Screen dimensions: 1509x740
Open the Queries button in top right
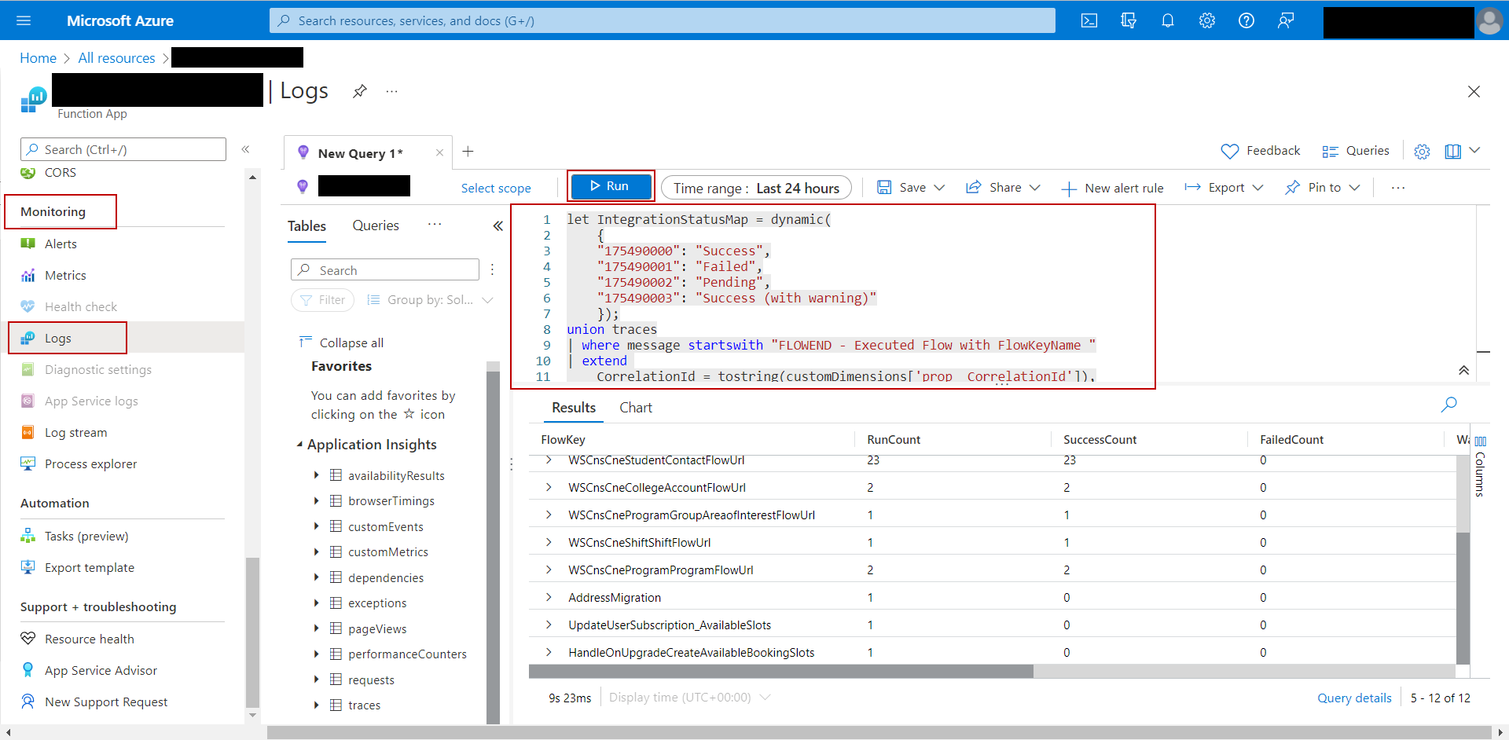coord(1356,151)
